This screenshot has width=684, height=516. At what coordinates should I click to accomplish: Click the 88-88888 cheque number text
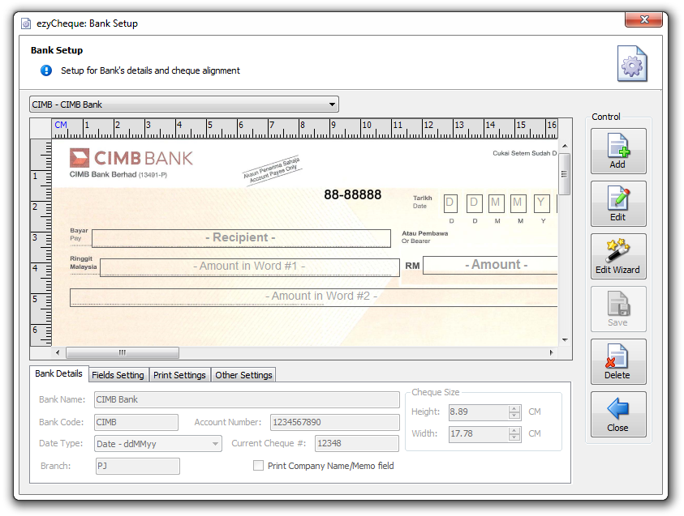point(352,194)
